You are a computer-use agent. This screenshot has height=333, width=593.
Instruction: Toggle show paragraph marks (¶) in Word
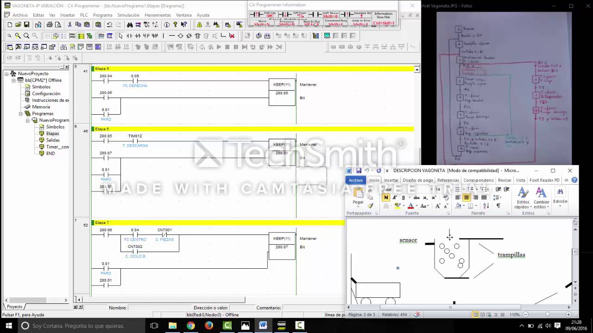click(x=498, y=206)
